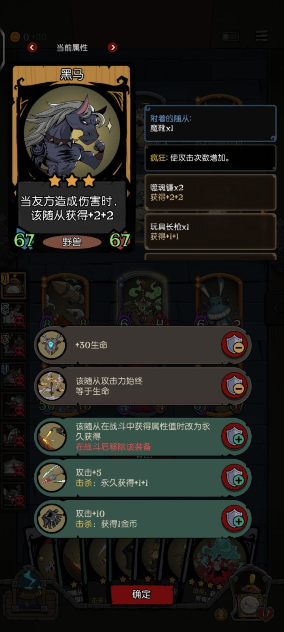284x632 pixels.
Task: Click the feathered spear icon for 攻击+5
Action: 52,478
